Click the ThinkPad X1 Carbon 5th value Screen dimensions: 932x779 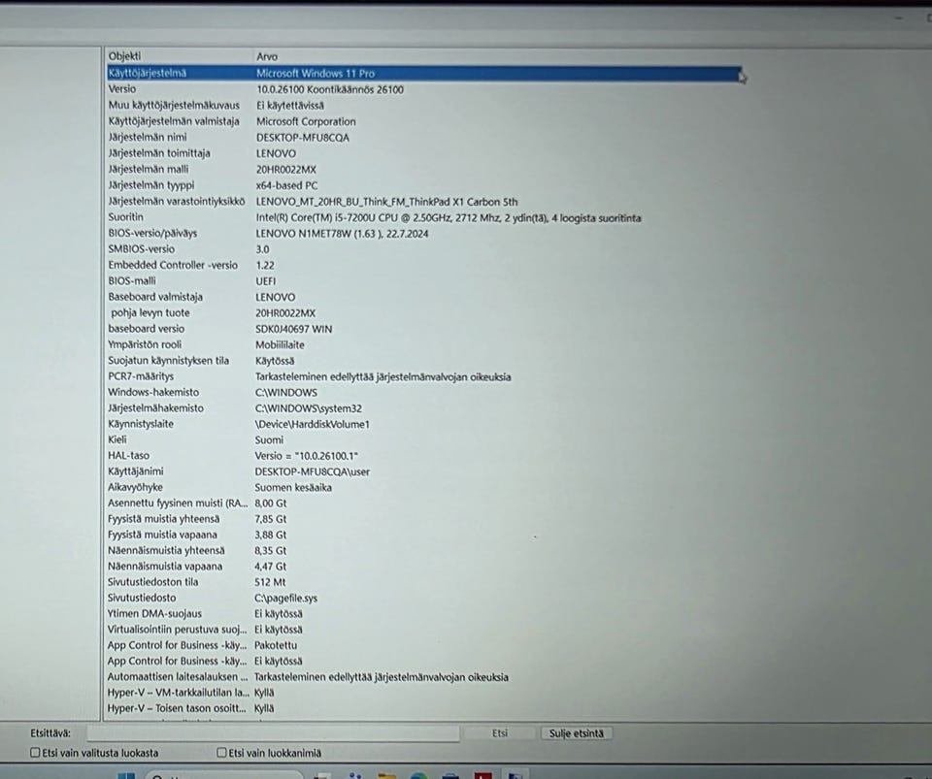387,202
